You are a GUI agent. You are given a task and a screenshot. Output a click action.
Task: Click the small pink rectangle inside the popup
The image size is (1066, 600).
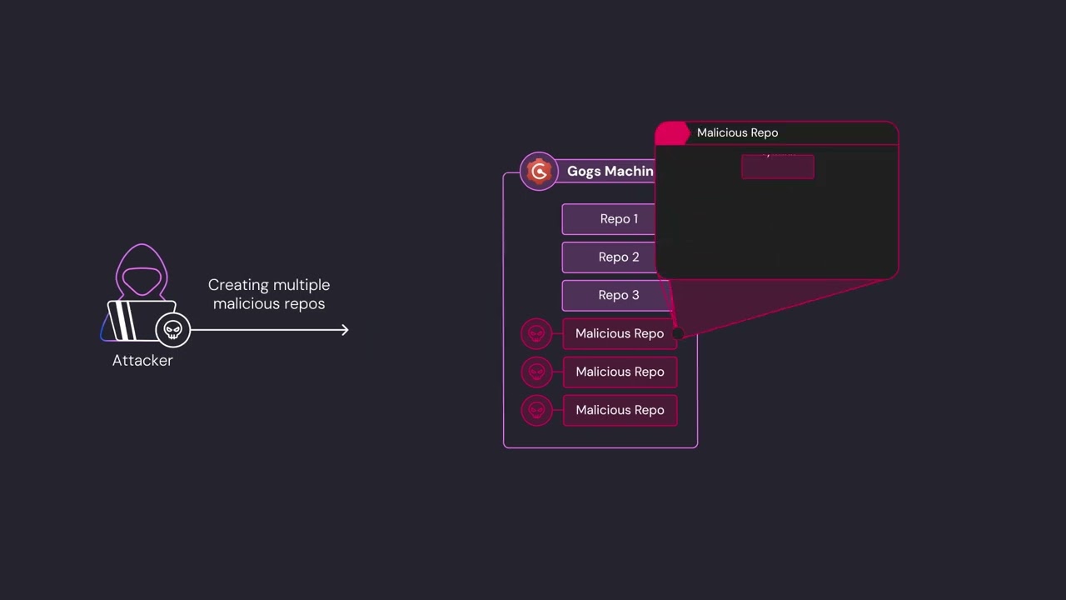[777, 167]
